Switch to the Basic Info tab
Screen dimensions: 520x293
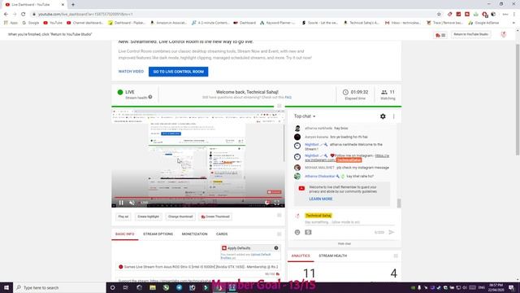(x=124, y=234)
